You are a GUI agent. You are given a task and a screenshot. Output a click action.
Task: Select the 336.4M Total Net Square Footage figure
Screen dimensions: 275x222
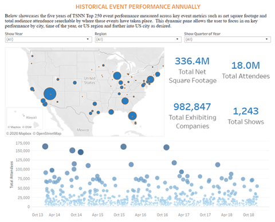click(x=192, y=61)
